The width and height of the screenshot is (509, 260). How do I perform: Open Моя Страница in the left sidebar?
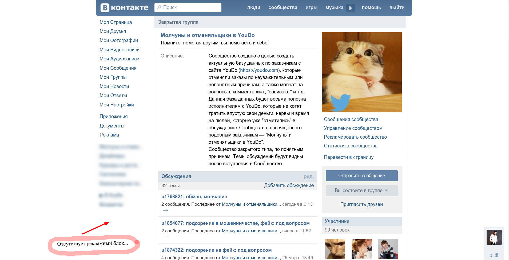116,22
